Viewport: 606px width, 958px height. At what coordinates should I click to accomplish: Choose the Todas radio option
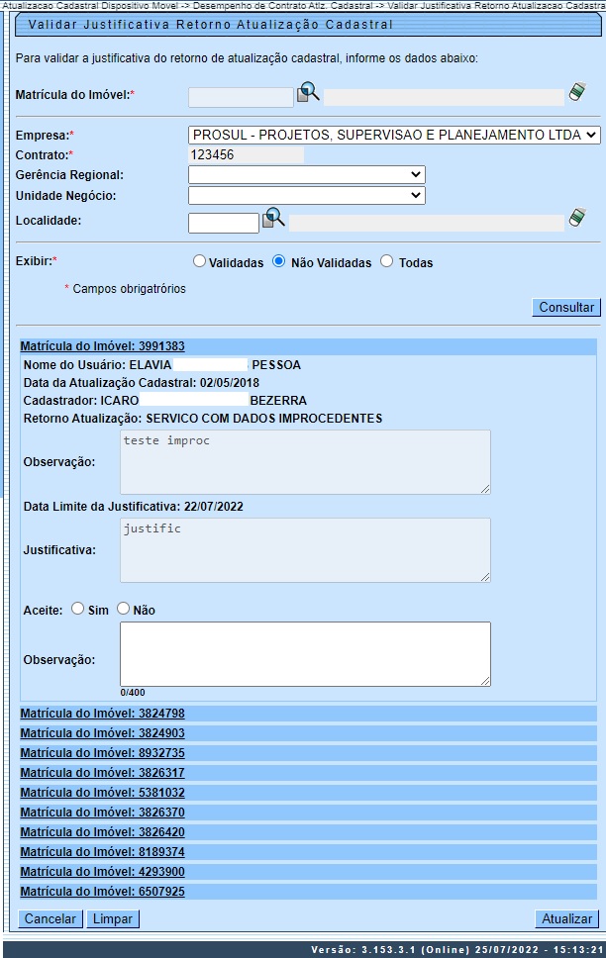[387, 262]
